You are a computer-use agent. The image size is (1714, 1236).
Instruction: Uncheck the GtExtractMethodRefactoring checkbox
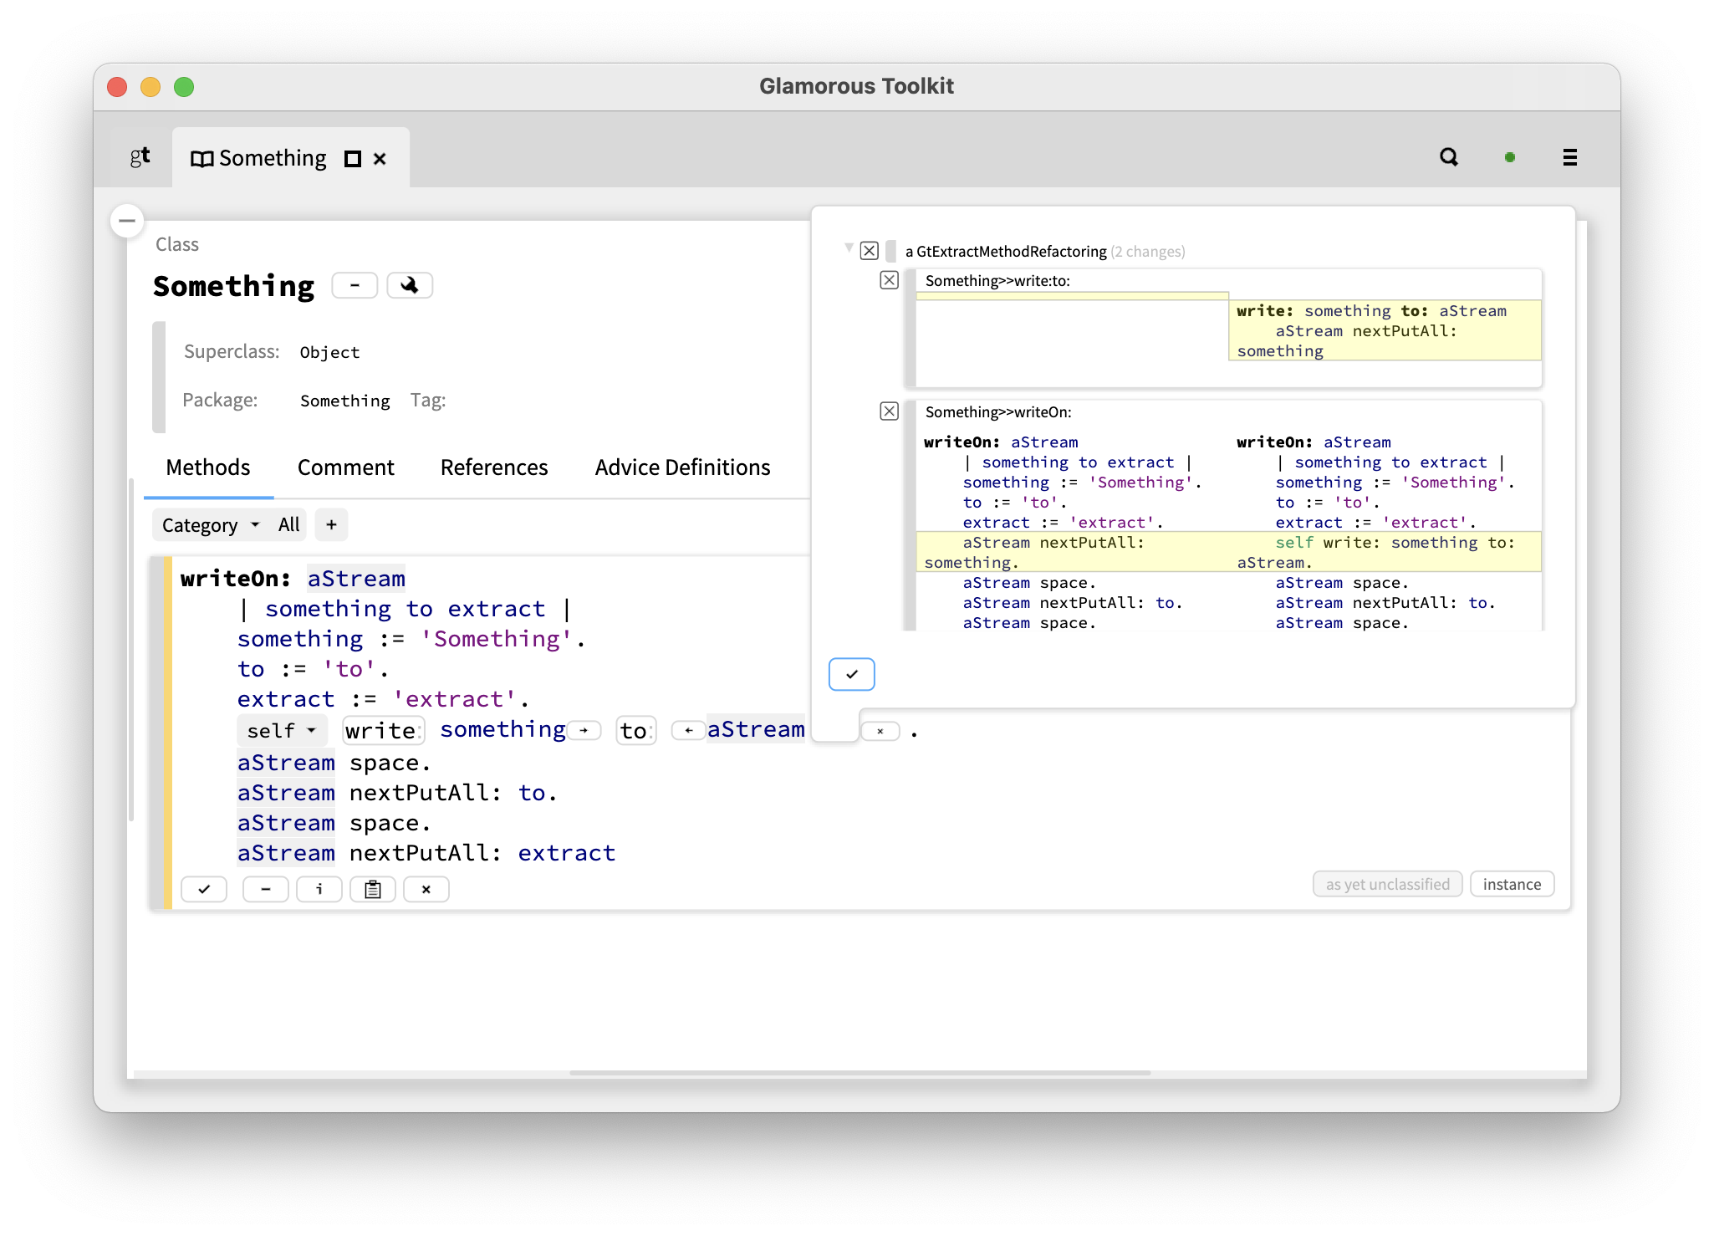pyautogui.click(x=870, y=251)
